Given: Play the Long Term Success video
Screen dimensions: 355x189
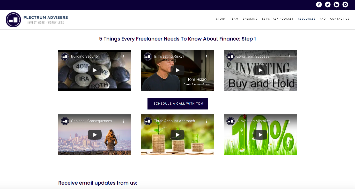Looking at the screenshot, I should (260, 70).
